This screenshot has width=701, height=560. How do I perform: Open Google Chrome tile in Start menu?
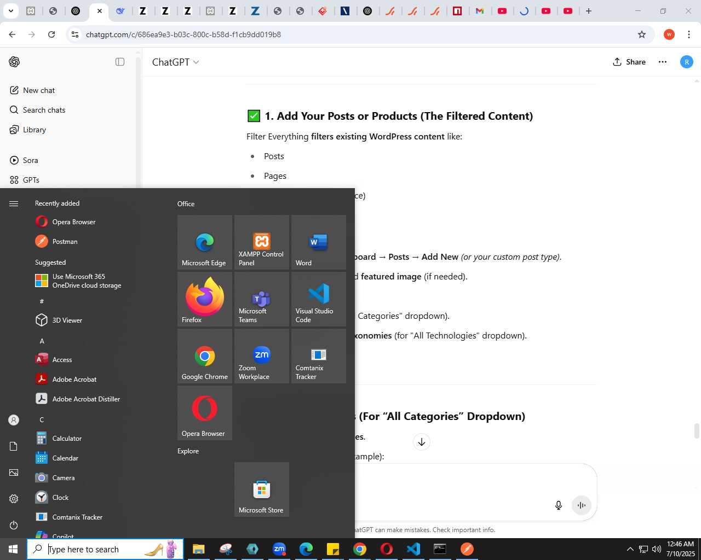(x=205, y=356)
